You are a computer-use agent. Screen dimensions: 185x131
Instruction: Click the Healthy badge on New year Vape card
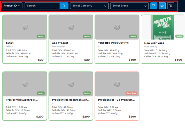[179, 36]
